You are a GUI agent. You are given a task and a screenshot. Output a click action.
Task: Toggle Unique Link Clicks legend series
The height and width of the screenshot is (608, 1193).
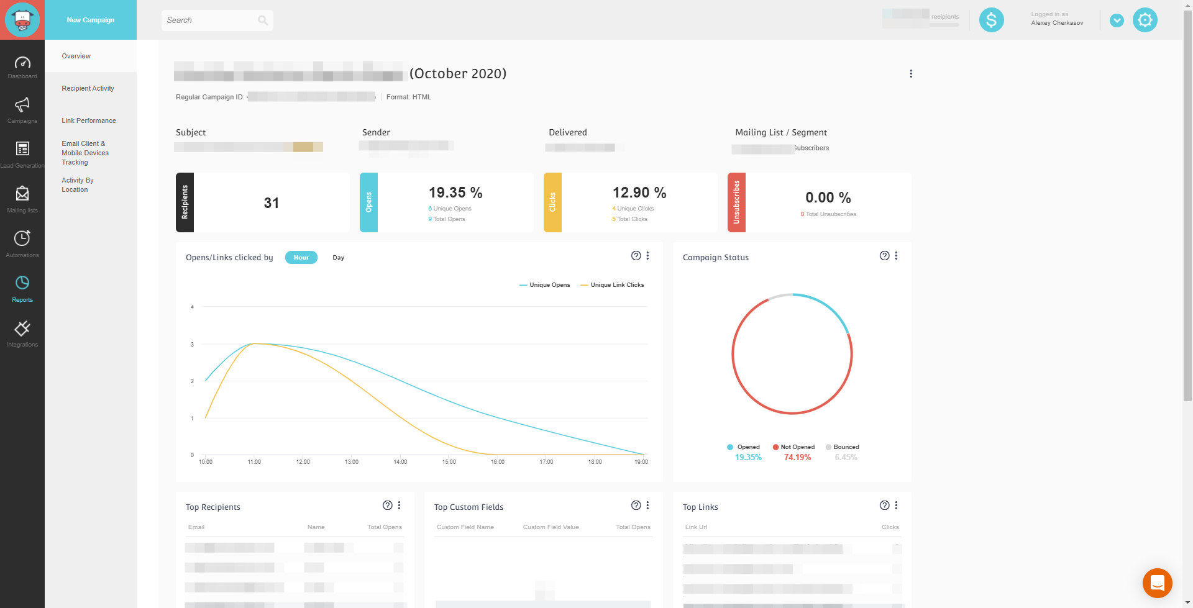(612, 285)
